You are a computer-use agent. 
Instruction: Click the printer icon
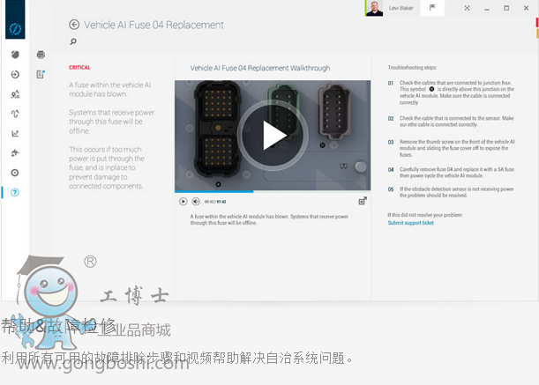click(41, 55)
